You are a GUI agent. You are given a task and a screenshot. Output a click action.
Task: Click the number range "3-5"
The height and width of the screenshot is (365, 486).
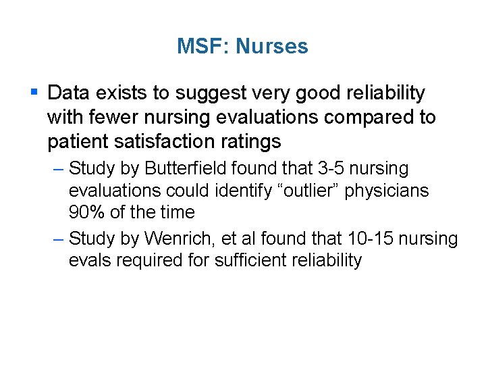coord(331,168)
